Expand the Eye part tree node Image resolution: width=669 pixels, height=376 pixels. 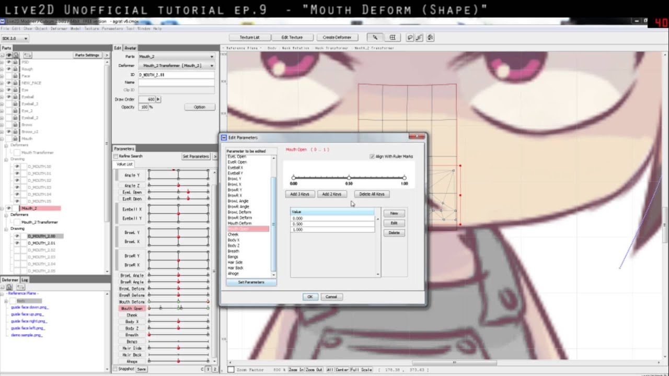pos(2,90)
